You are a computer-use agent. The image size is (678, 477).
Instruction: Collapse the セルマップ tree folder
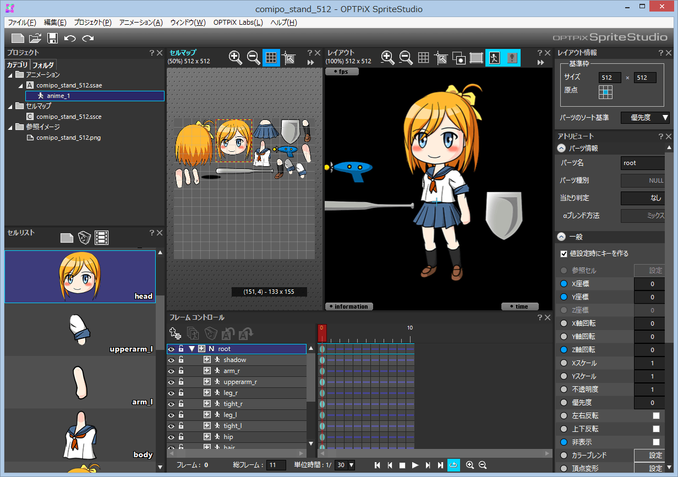10,106
